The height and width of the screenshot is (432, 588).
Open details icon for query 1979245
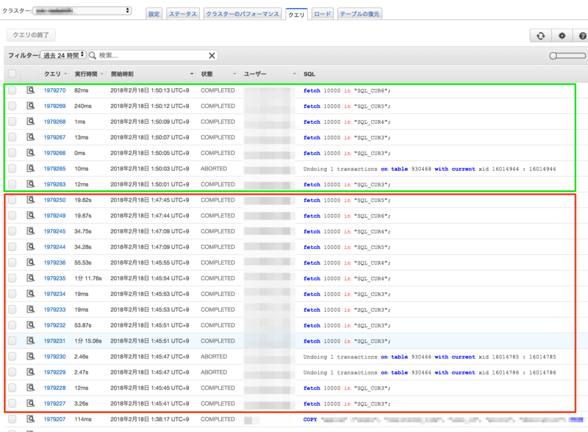31,231
